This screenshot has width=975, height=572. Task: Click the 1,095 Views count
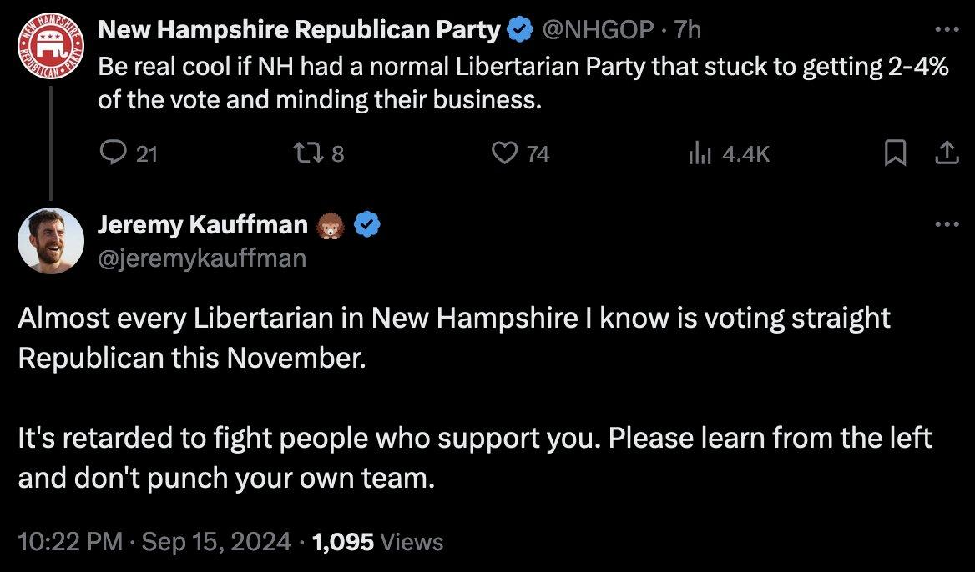click(x=376, y=543)
